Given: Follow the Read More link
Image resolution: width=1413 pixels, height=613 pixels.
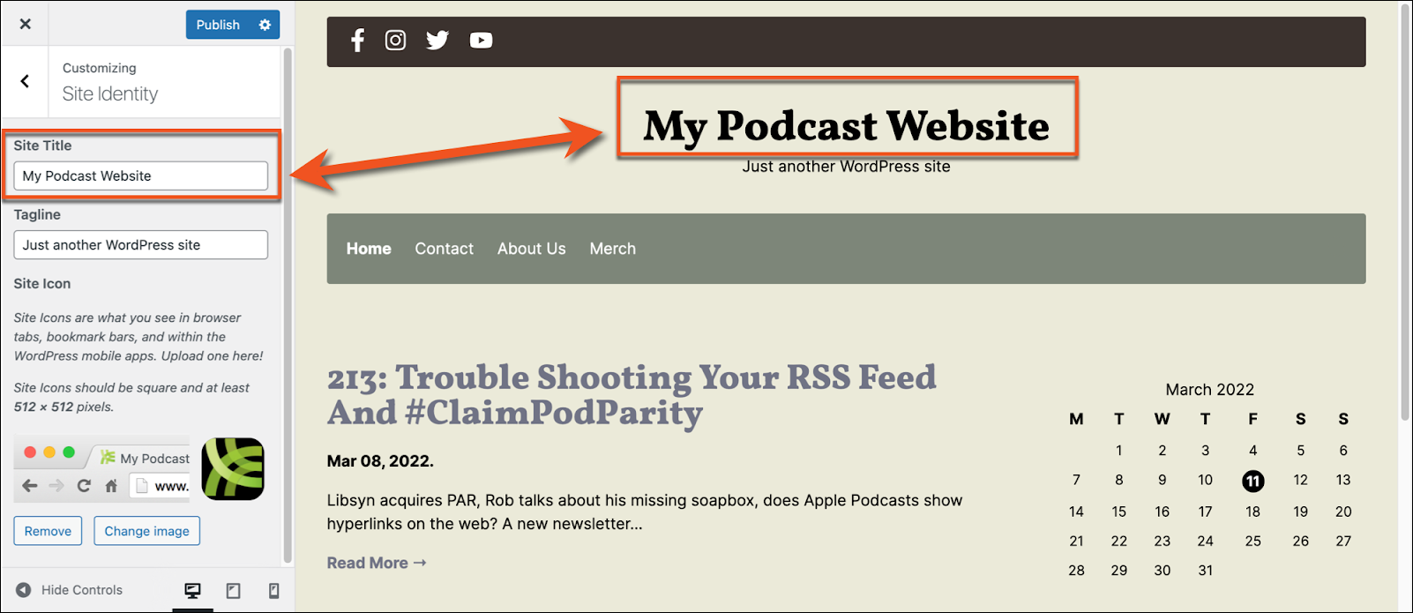Looking at the screenshot, I should 377,563.
